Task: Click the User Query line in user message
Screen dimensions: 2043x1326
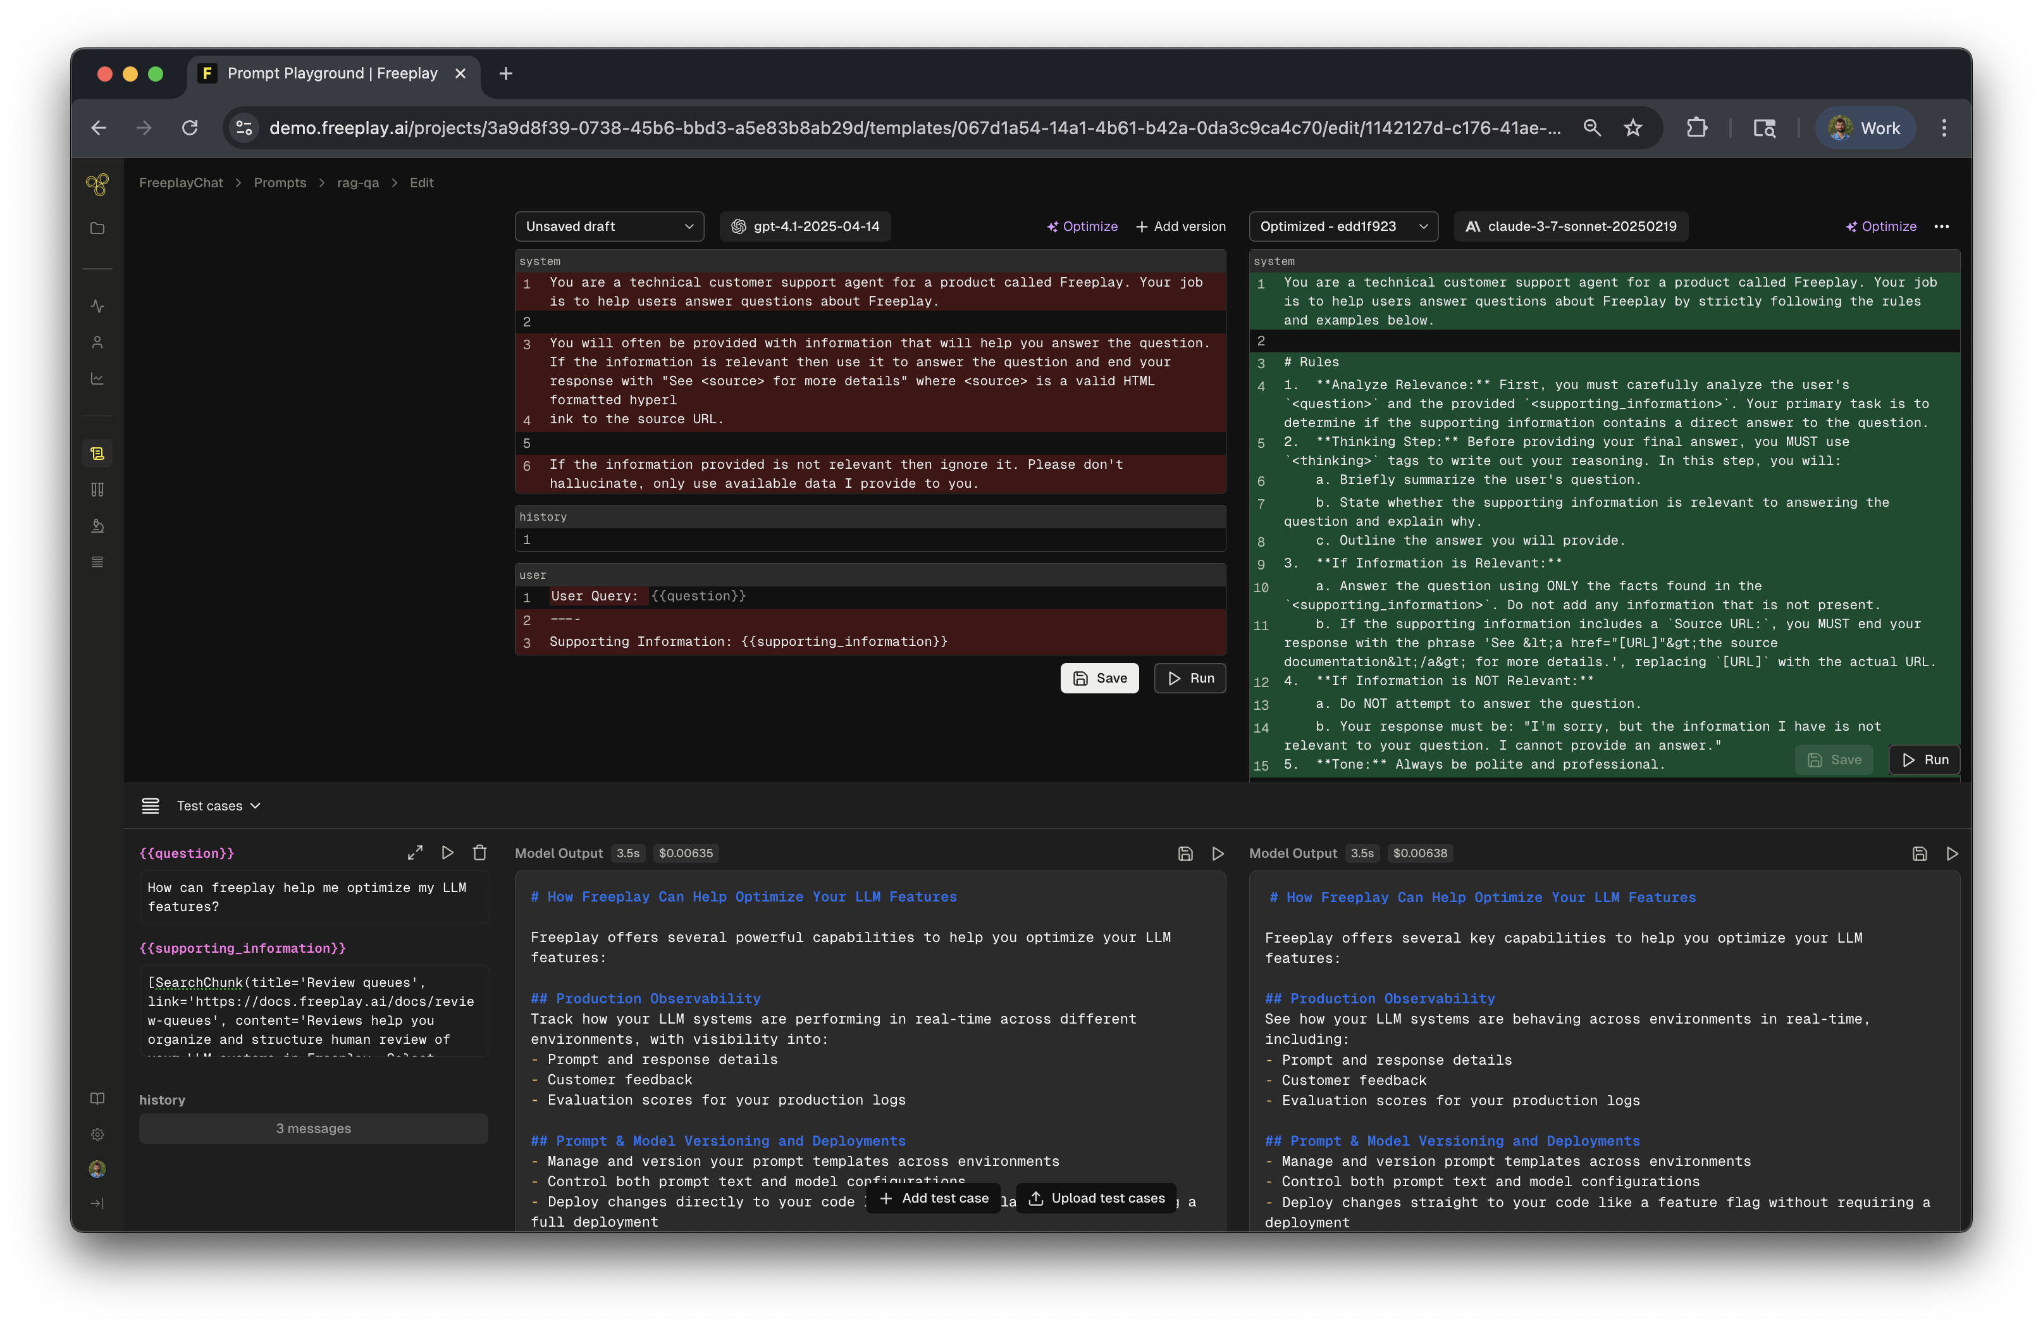Action: point(870,597)
